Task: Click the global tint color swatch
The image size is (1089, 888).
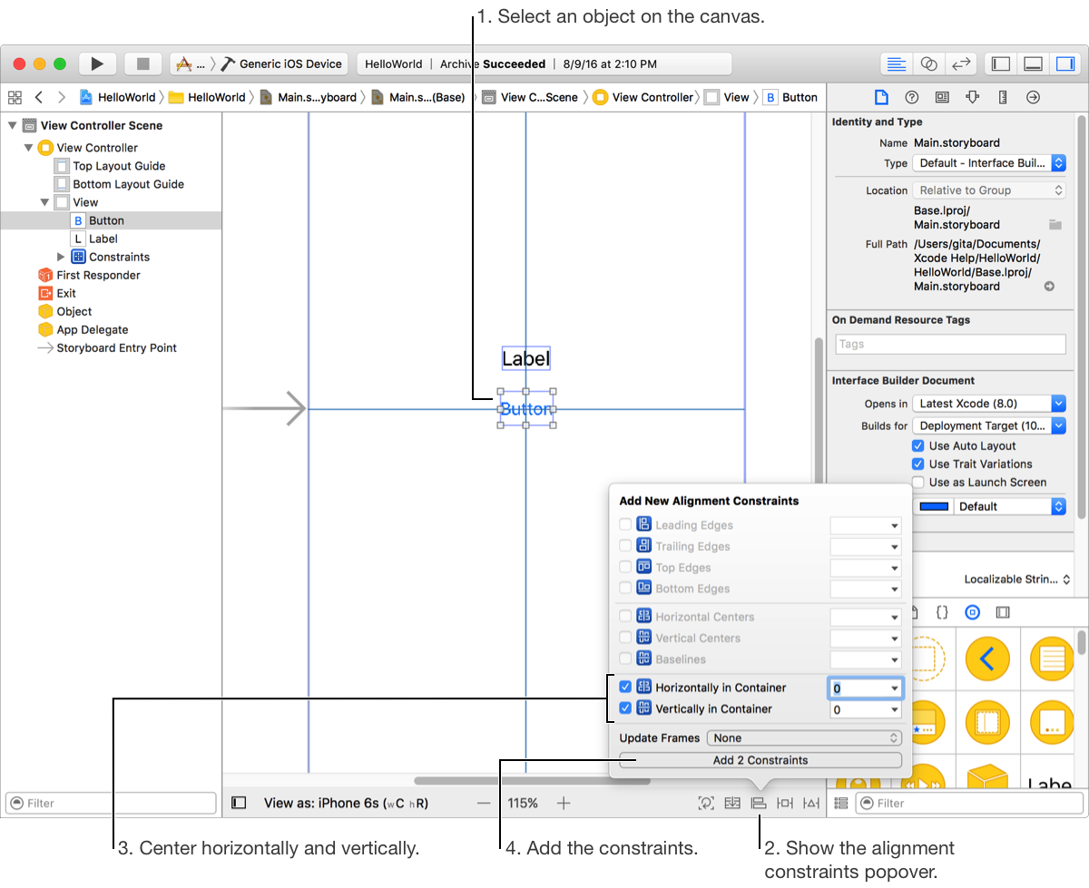Action: [x=935, y=507]
